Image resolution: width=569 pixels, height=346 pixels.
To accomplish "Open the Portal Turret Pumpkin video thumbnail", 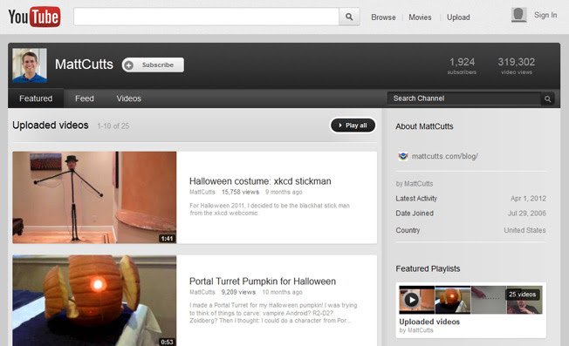I will [x=94, y=301].
